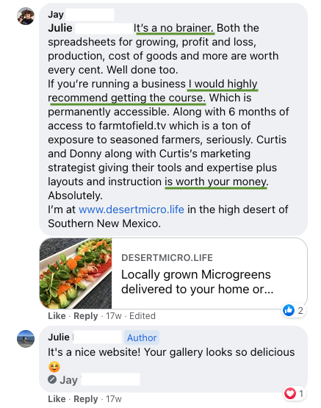View the red heart reaction icon
321x408 pixels.
tap(290, 393)
